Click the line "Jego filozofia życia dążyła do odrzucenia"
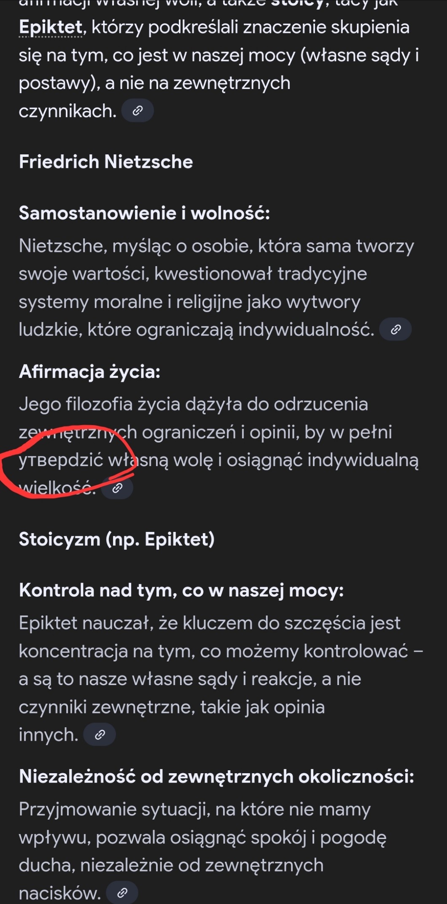 tap(193, 404)
